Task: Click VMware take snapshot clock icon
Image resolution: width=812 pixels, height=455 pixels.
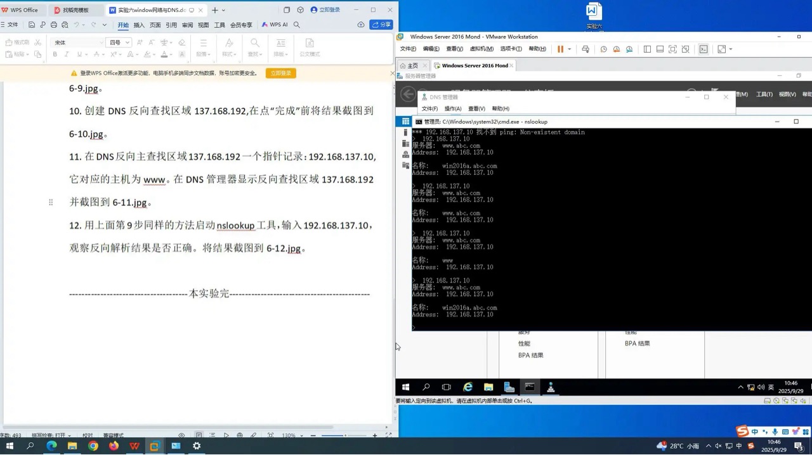Action: click(x=603, y=49)
